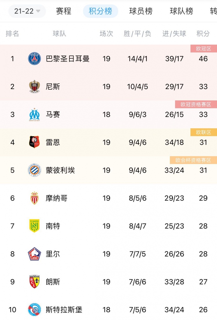Open the 巴黎圣日耳曼 team name
Image resolution: width=217 pixels, height=320 pixels.
(x=68, y=59)
